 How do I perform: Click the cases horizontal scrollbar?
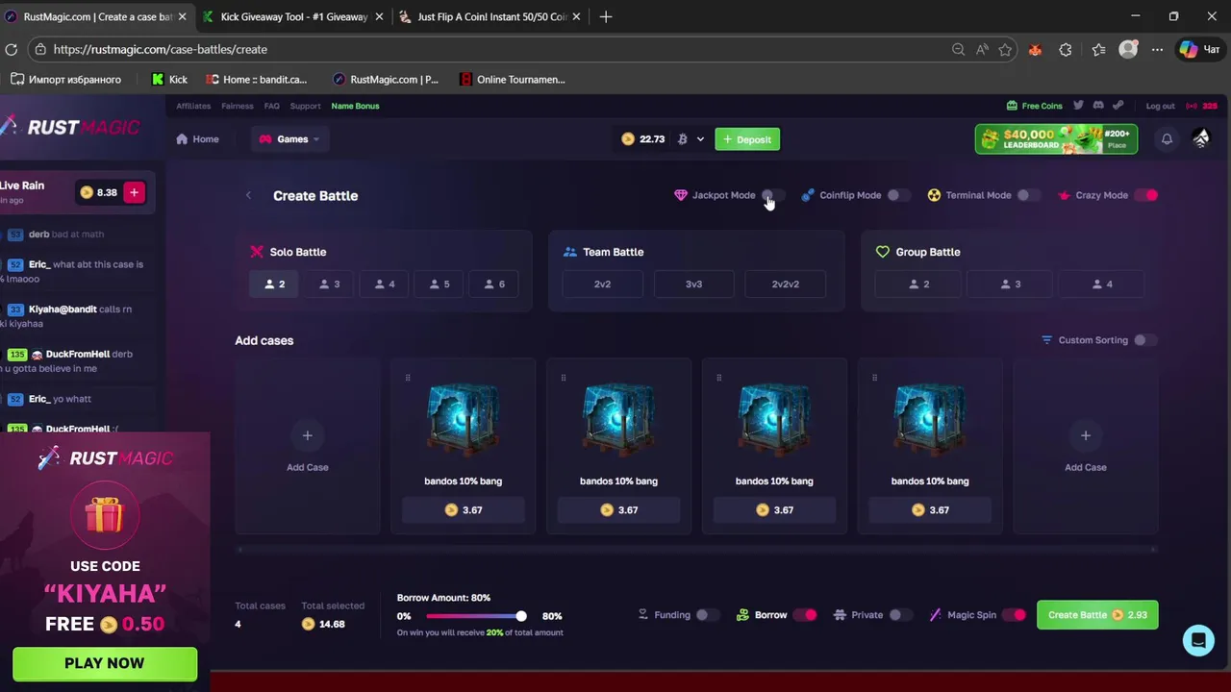pyautogui.click(x=697, y=550)
